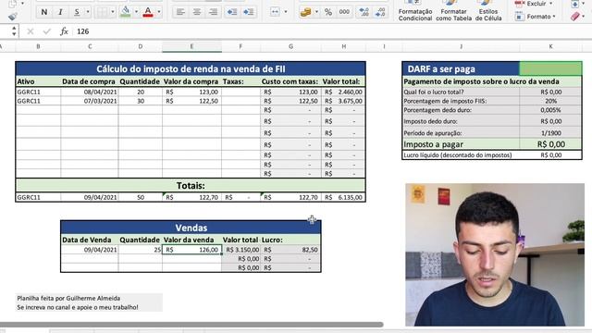Select Lucro cell showing 82,50
The height and width of the screenshot is (333, 592).
pyautogui.click(x=290, y=250)
